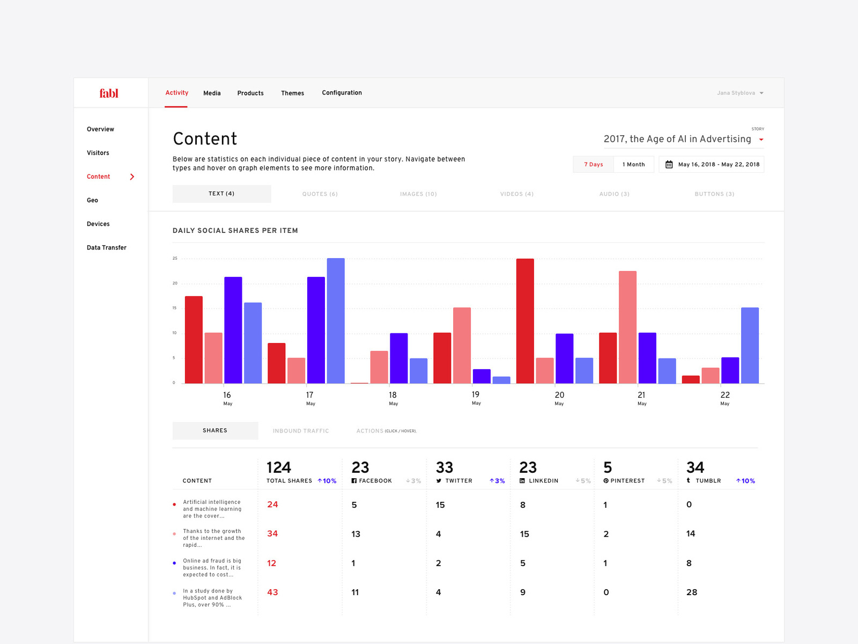
Task: Click the total shares value 43
Action: pyautogui.click(x=272, y=592)
